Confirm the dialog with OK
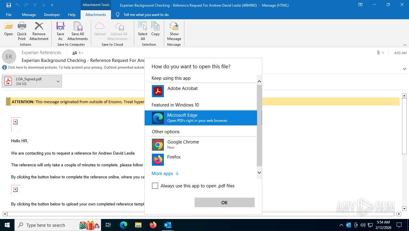This screenshot has height=231, width=409. 224,202
